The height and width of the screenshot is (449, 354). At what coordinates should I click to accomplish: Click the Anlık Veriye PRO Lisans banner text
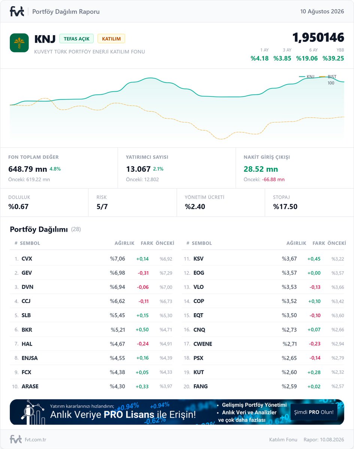click(x=123, y=415)
